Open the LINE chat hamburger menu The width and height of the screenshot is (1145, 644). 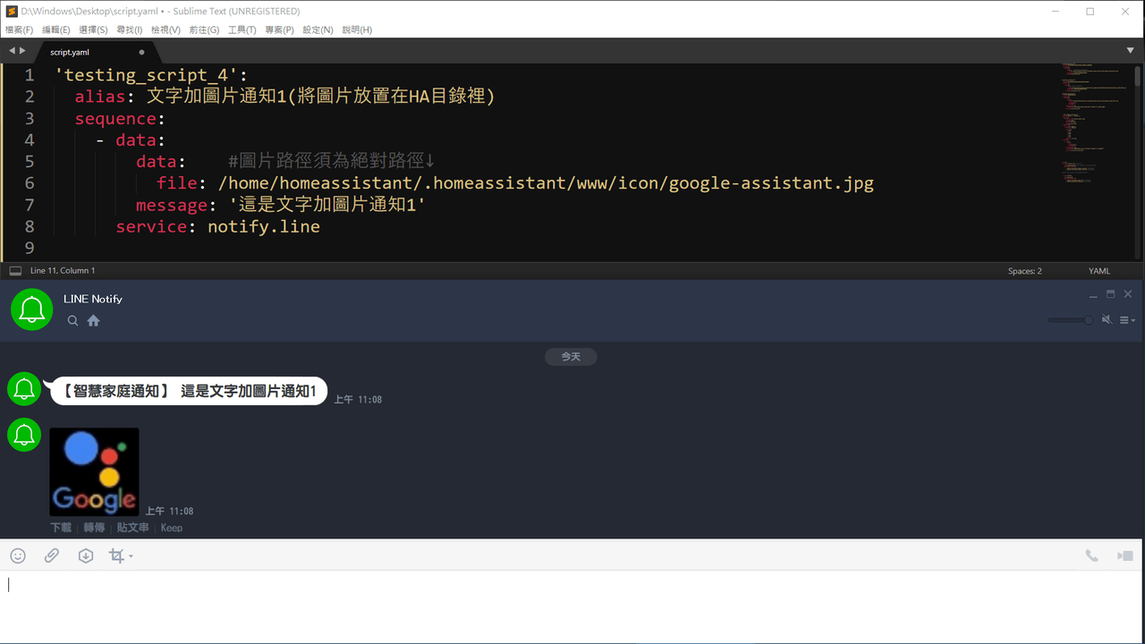pos(1128,320)
